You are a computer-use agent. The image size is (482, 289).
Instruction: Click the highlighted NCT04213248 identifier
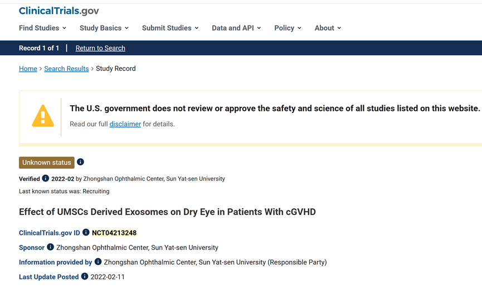pos(114,233)
